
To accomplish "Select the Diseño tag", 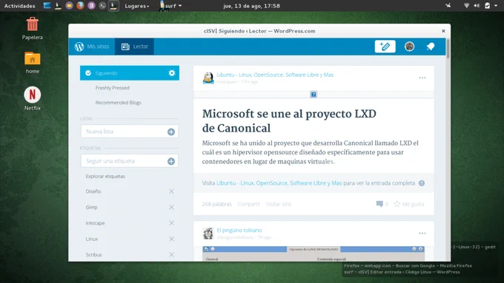I will coord(93,191).
